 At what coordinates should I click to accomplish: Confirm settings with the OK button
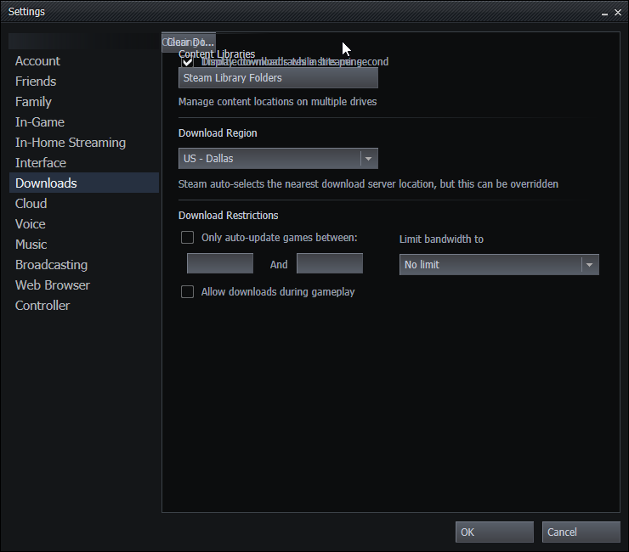(x=494, y=532)
